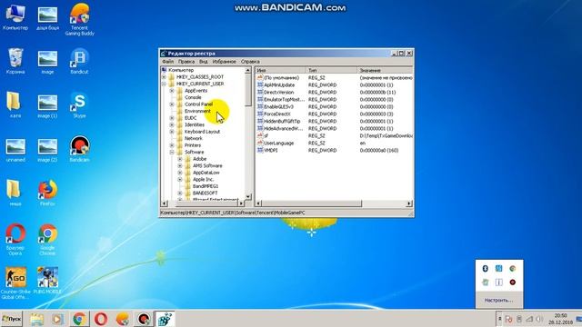Launch the Firefox desktop shortcut

(47, 193)
